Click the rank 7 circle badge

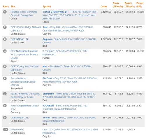pyautogui.click(x=5, y=94)
